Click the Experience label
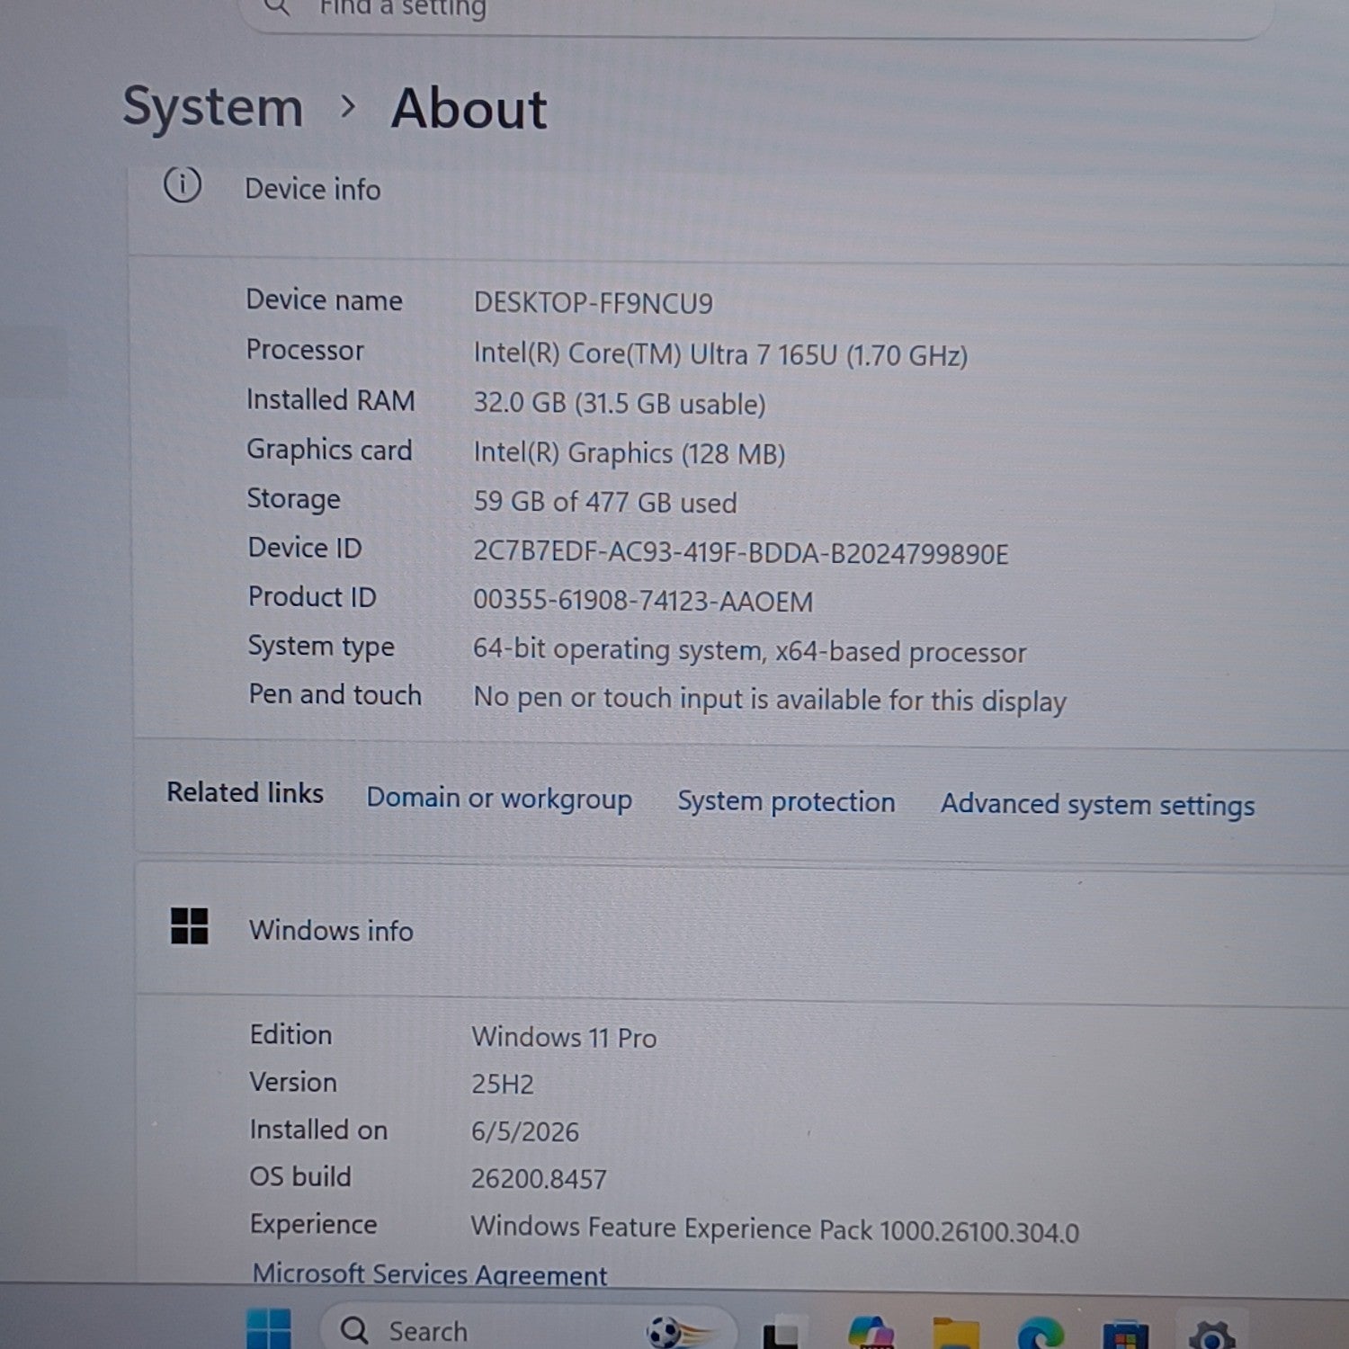 pos(313,1224)
